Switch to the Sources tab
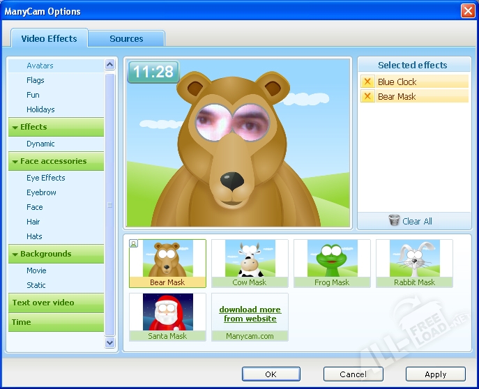This screenshot has height=389, width=479. (126, 39)
